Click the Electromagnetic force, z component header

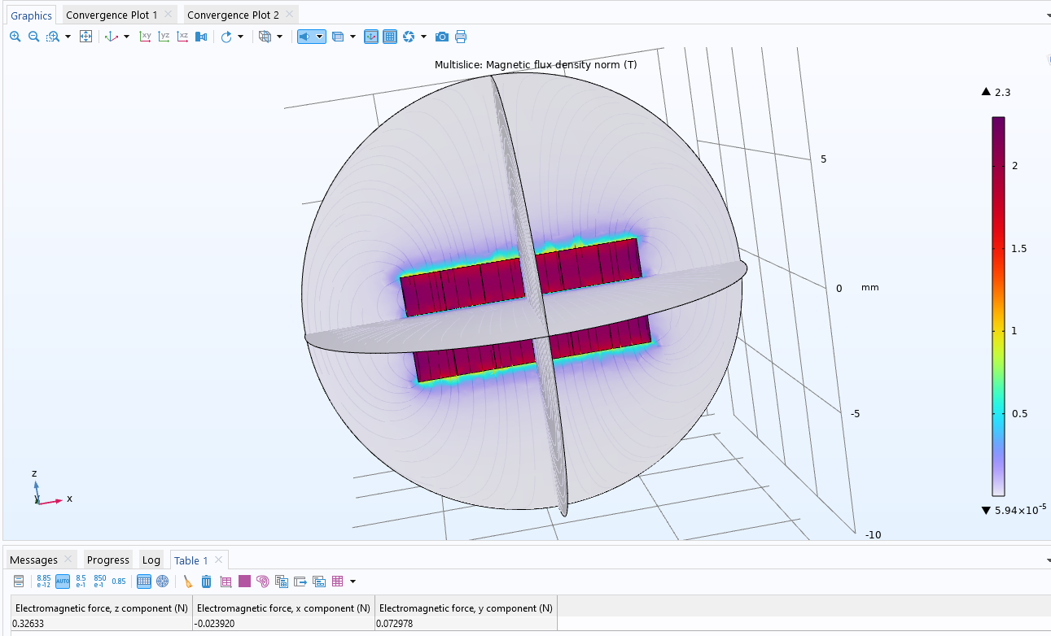101,608
